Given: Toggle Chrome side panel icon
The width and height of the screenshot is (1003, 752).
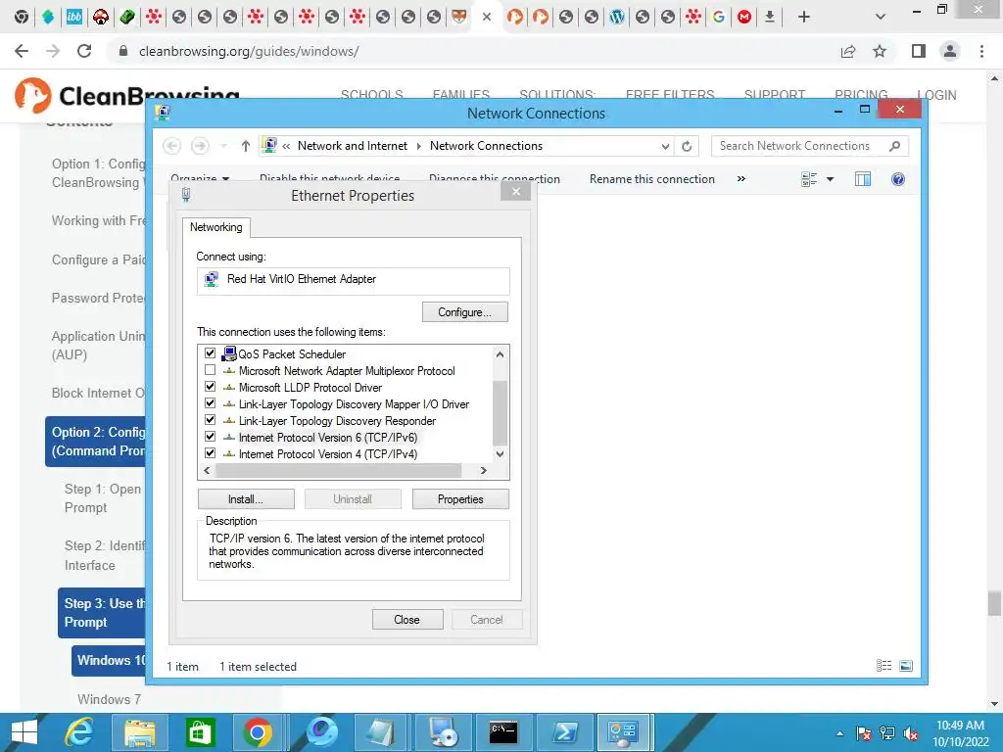Looking at the screenshot, I should [x=919, y=51].
